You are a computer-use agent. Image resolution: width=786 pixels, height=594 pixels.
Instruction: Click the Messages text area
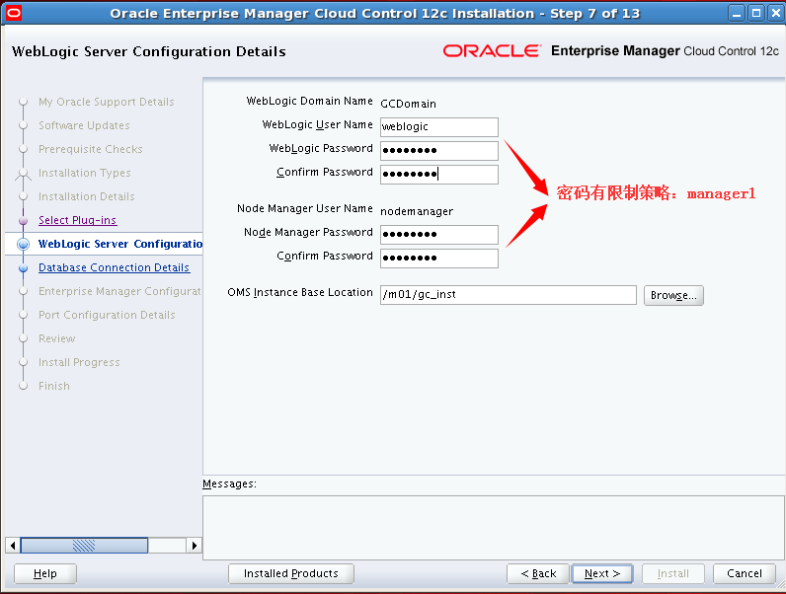pos(494,528)
